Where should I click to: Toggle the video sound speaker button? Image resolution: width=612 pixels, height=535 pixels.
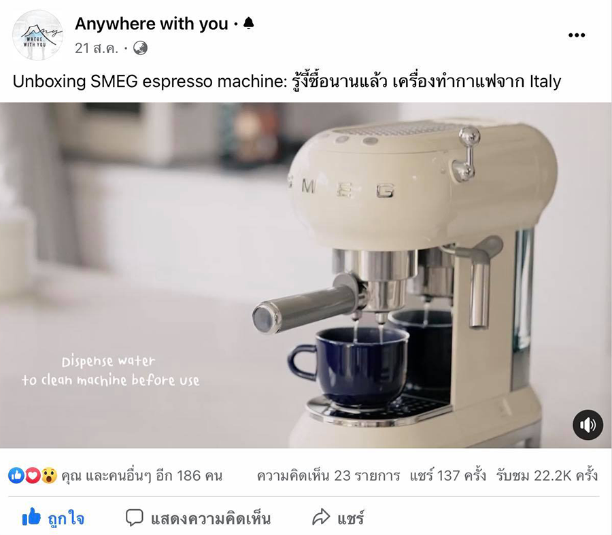[x=588, y=425]
